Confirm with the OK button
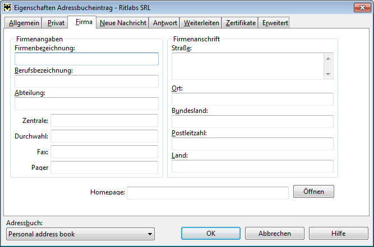Viewport: 374px width, 247px height. (x=211, y=234)
